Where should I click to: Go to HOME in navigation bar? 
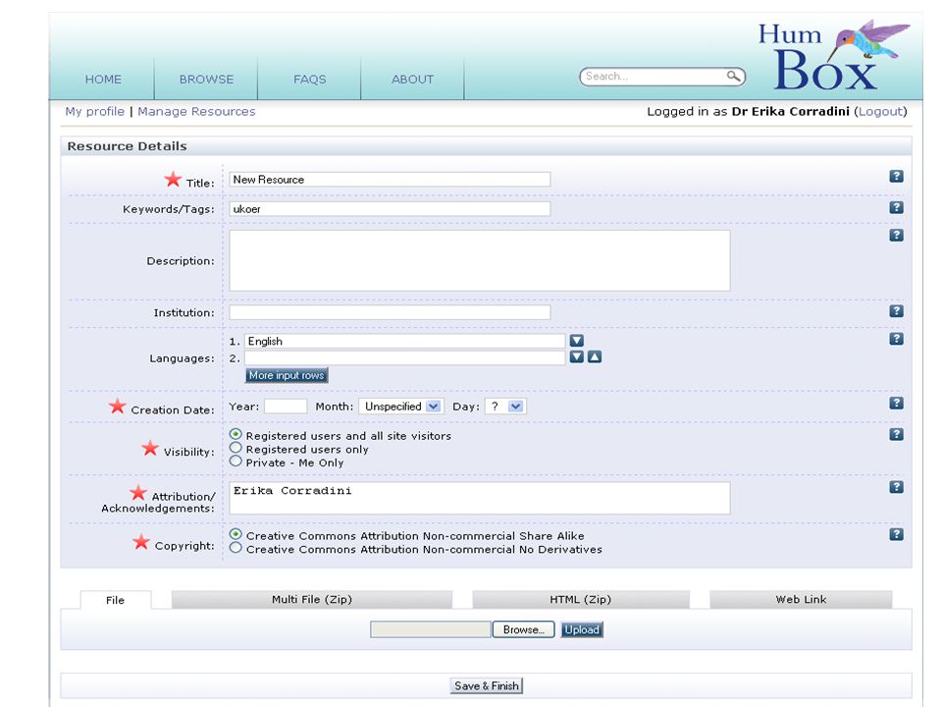click(x=103, y=80)
